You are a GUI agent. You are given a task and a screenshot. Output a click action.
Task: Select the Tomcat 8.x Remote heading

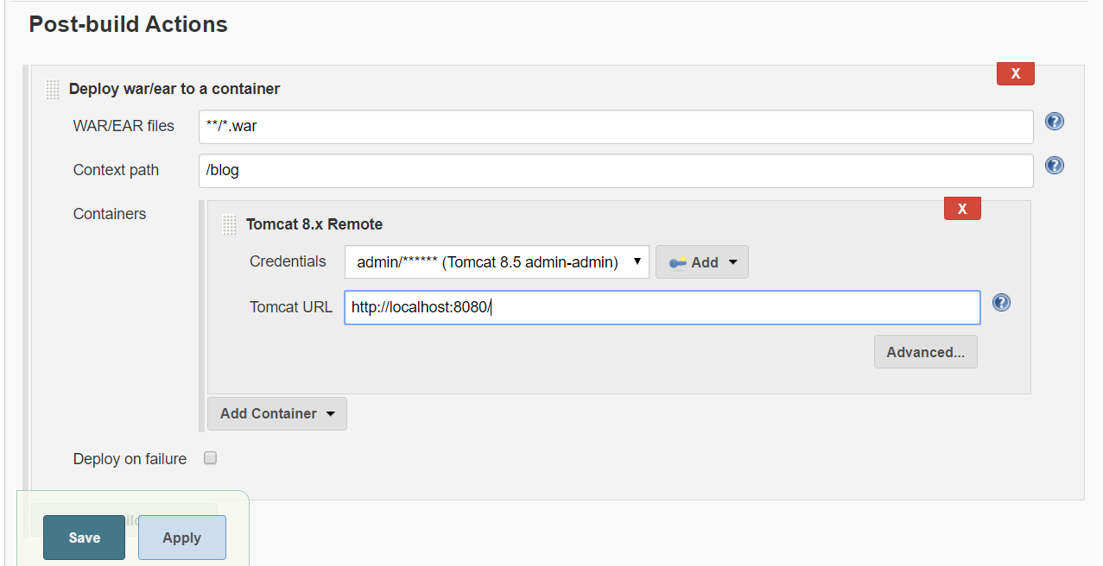pos(314,224)
